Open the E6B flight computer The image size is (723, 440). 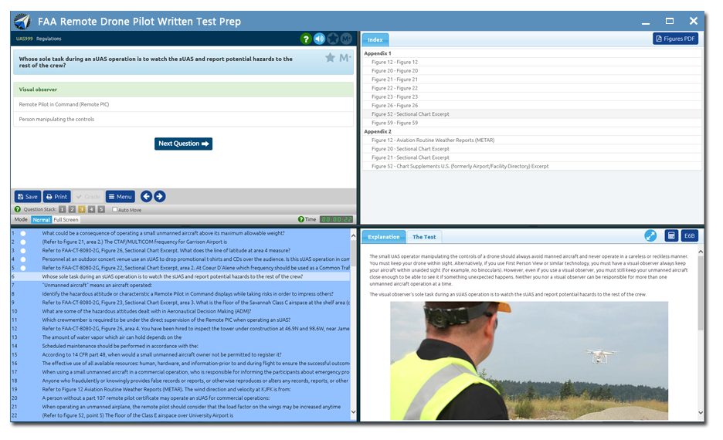pos(689,236)
